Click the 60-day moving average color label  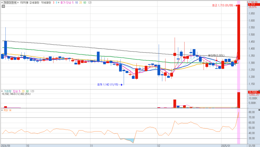pyautogui.click(x=85, y=2)
